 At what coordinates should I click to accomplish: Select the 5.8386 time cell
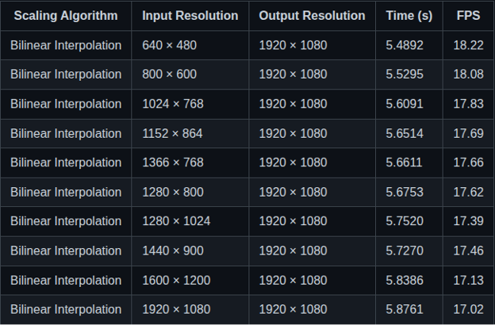405,280
